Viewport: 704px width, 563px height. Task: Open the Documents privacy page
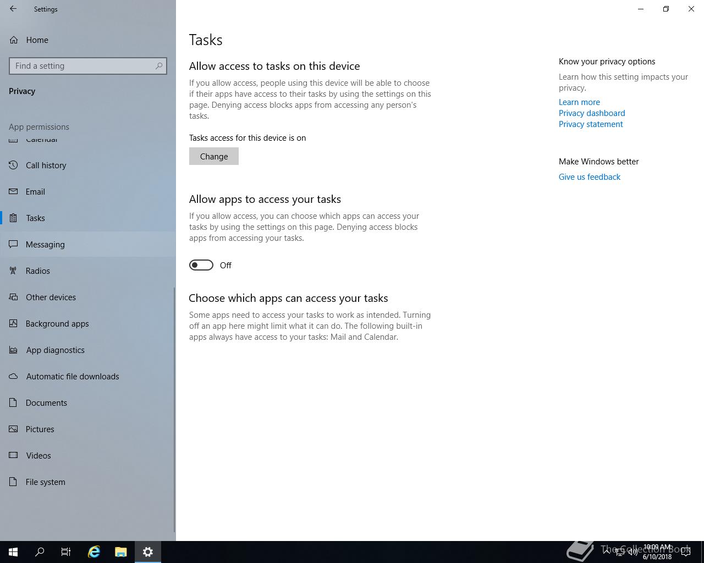click(x=88, y=403)
